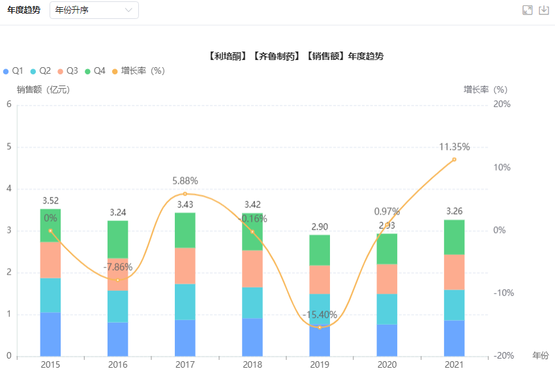The width and height of the screenshot is (555, 371).
Task: Click the 2018 x-axis year label
Action: click(252, 364)
